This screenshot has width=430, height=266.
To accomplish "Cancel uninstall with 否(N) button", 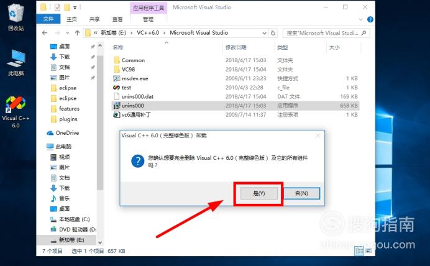I will pyautogui.click(x=301, y=193).
